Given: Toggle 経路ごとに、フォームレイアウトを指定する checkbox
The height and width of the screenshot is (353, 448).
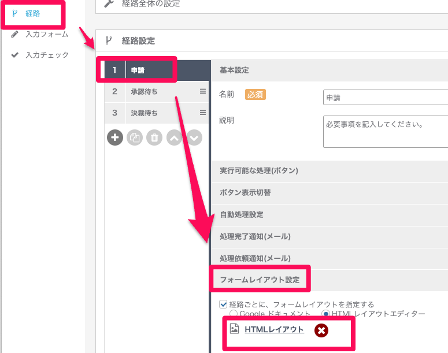Looking at the screenshot, I should pos(223,304).
